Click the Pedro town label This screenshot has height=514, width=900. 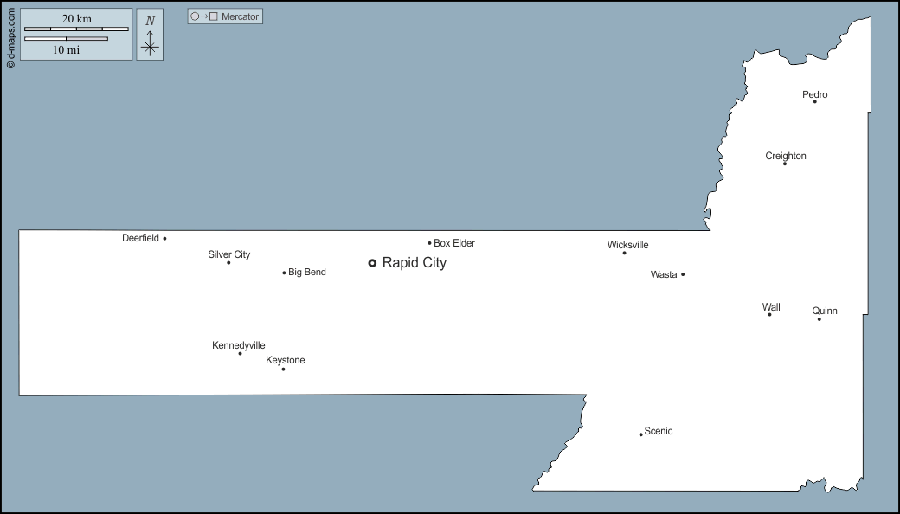[814, 94]
